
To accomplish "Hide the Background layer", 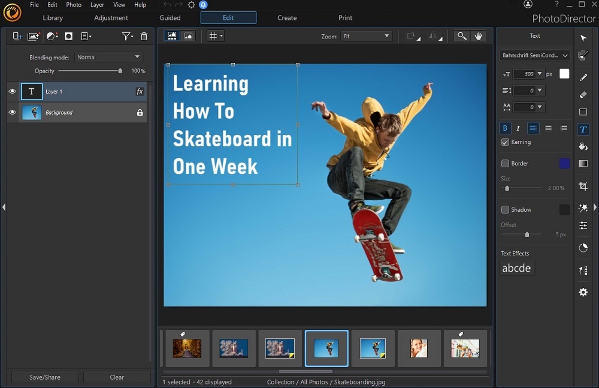I will (x=12, y=112).
